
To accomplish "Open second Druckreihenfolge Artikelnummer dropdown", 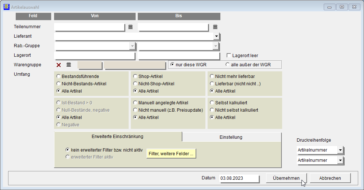I will (340, 160).
